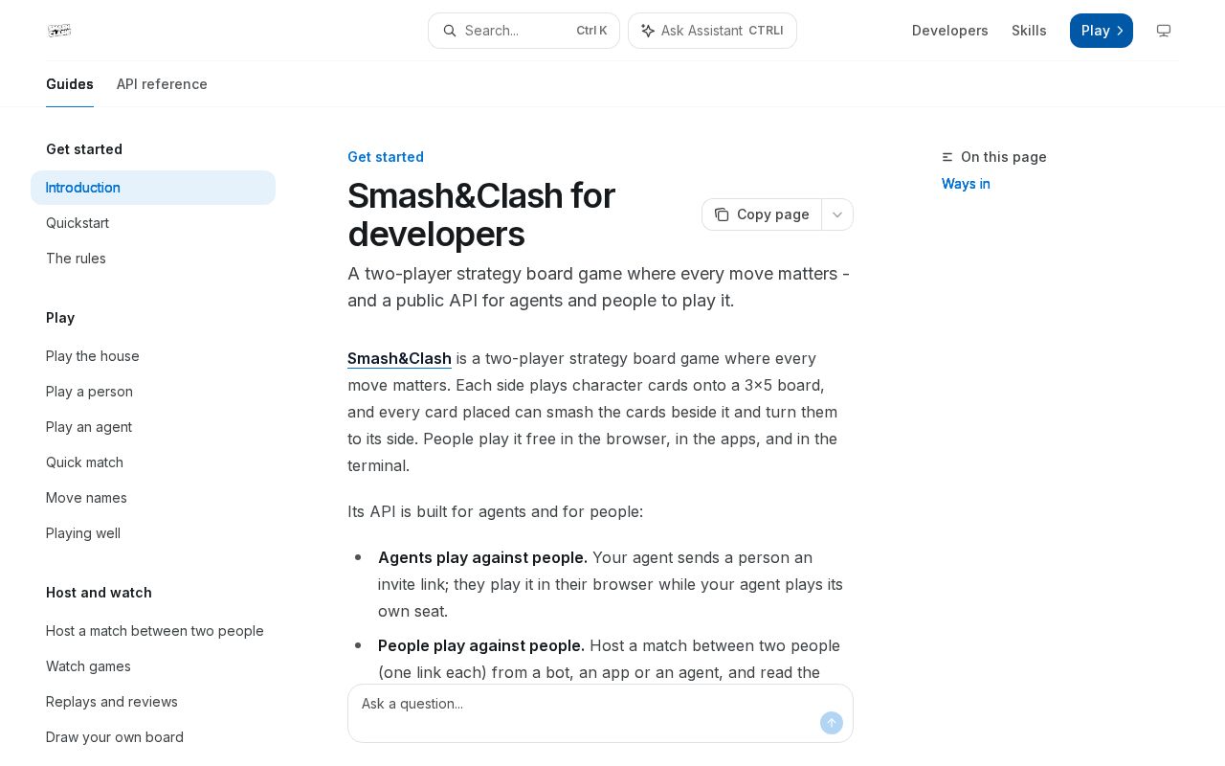Image resolution: width=1225 pixels, height=766 pixels.
Task: Click the Get started breadcrumb link
Action: [386, 157]
